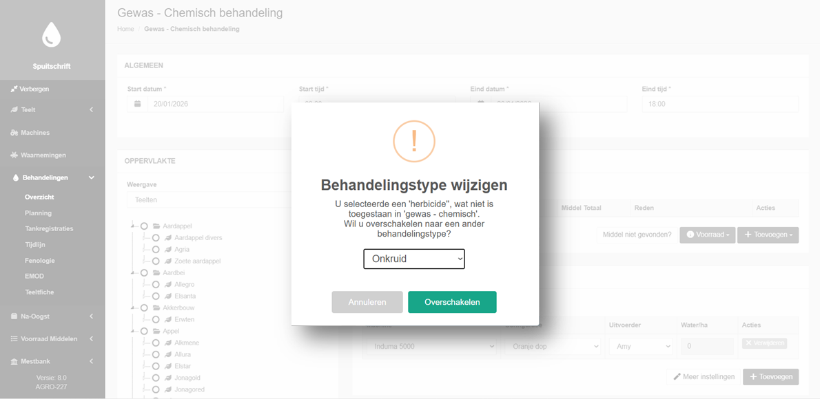Select the Allegro radio button
The image size is (820, 399).
point(156,285)
